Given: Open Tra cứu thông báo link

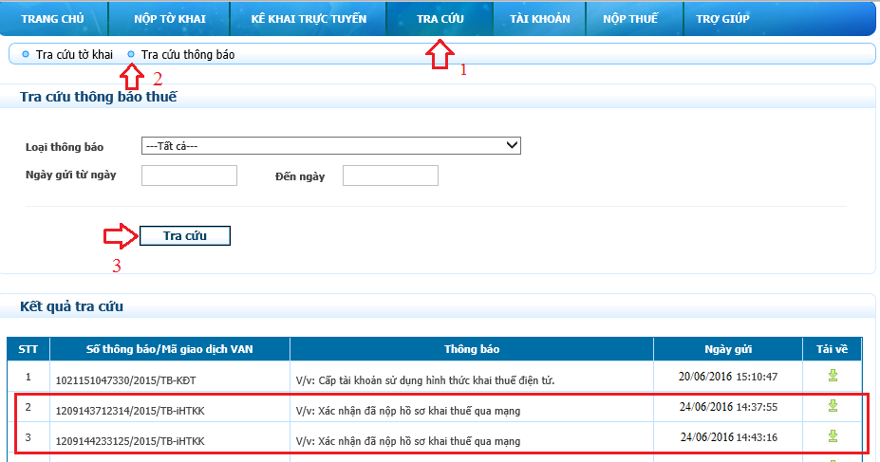Looking at the screenshot, I should pos(188,55).
